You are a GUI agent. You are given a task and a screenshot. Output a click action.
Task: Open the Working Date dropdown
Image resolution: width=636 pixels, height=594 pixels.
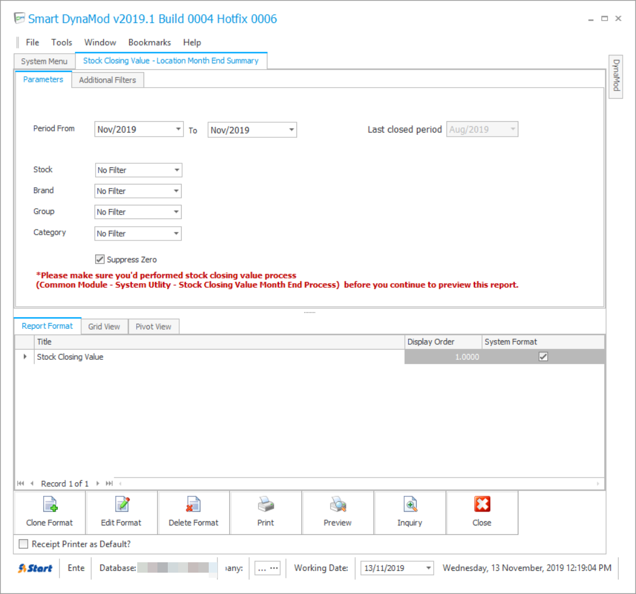[x=428, y=568]
